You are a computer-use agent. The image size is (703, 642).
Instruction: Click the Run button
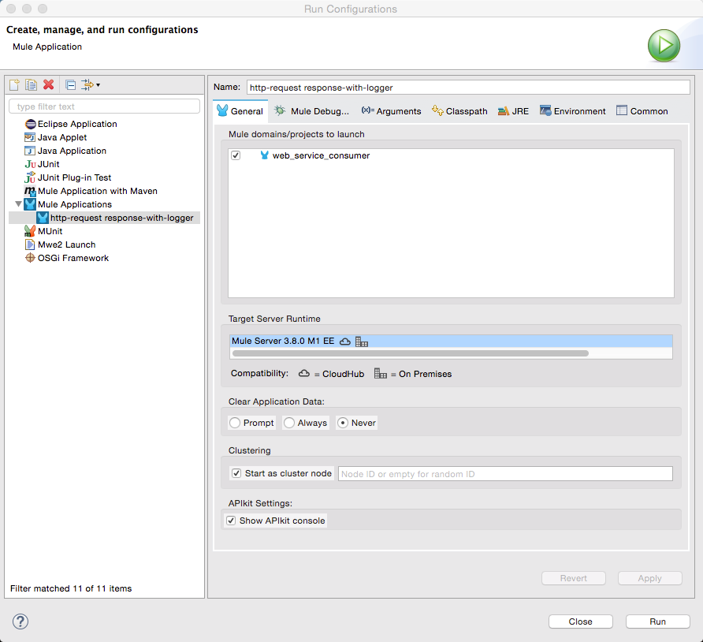click(657, 621)
